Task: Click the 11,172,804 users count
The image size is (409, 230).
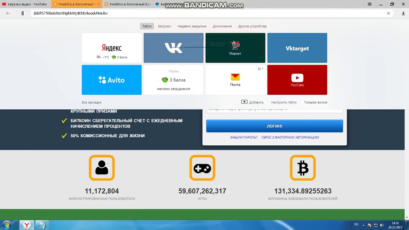Action: click(102, 191)
